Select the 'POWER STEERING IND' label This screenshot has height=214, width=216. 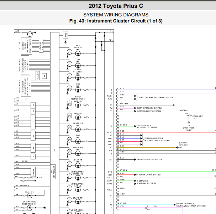click(78, 72)
